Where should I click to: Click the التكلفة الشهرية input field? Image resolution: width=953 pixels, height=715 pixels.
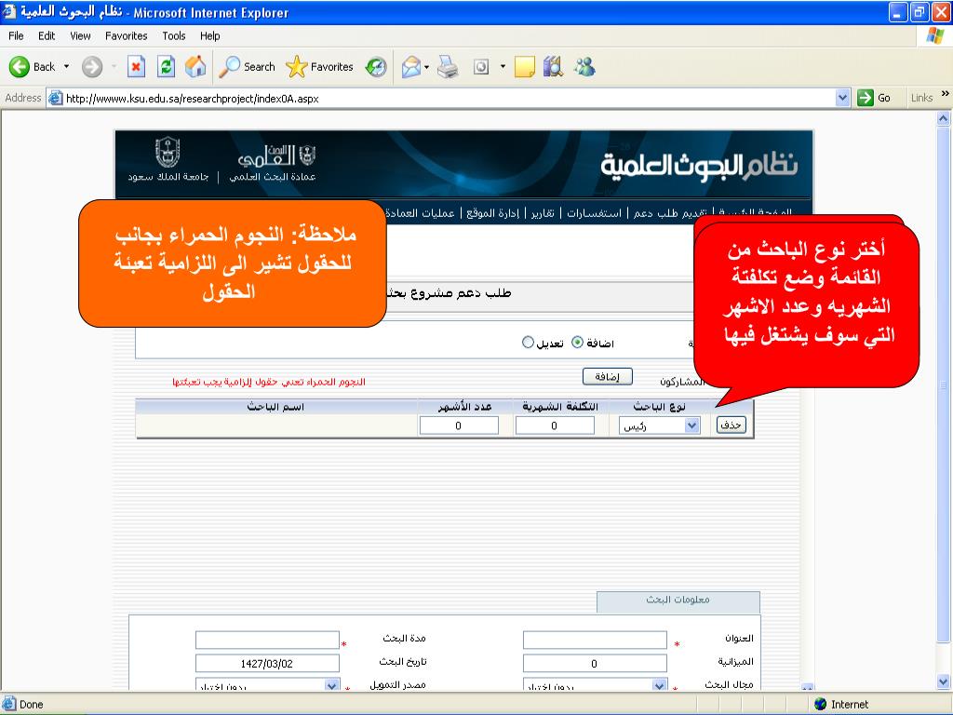[x=555, y=425]
